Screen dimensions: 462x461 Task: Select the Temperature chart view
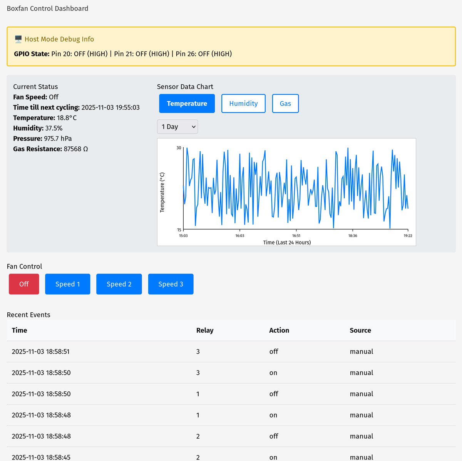point(187,103)
